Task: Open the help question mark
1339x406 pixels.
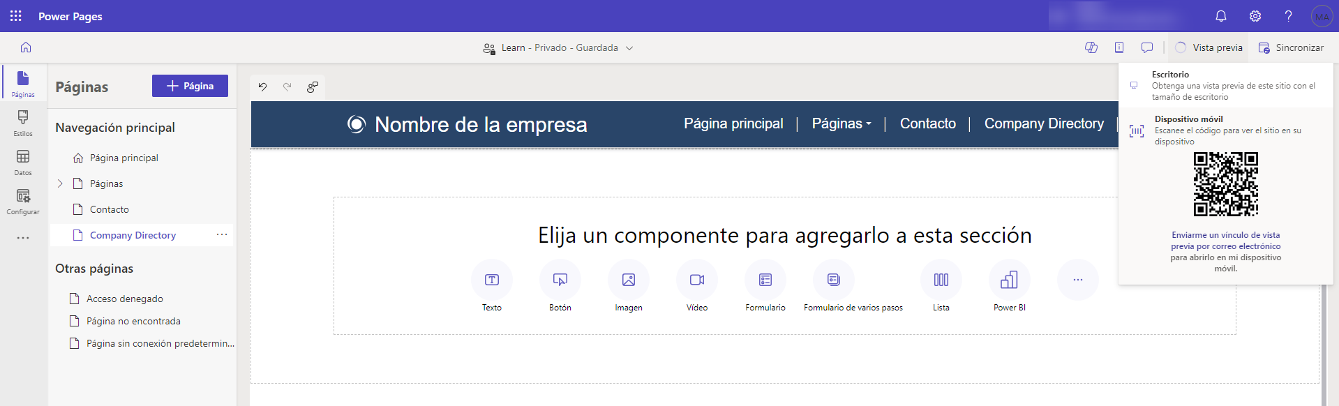Action: [x=1288, y=16]
